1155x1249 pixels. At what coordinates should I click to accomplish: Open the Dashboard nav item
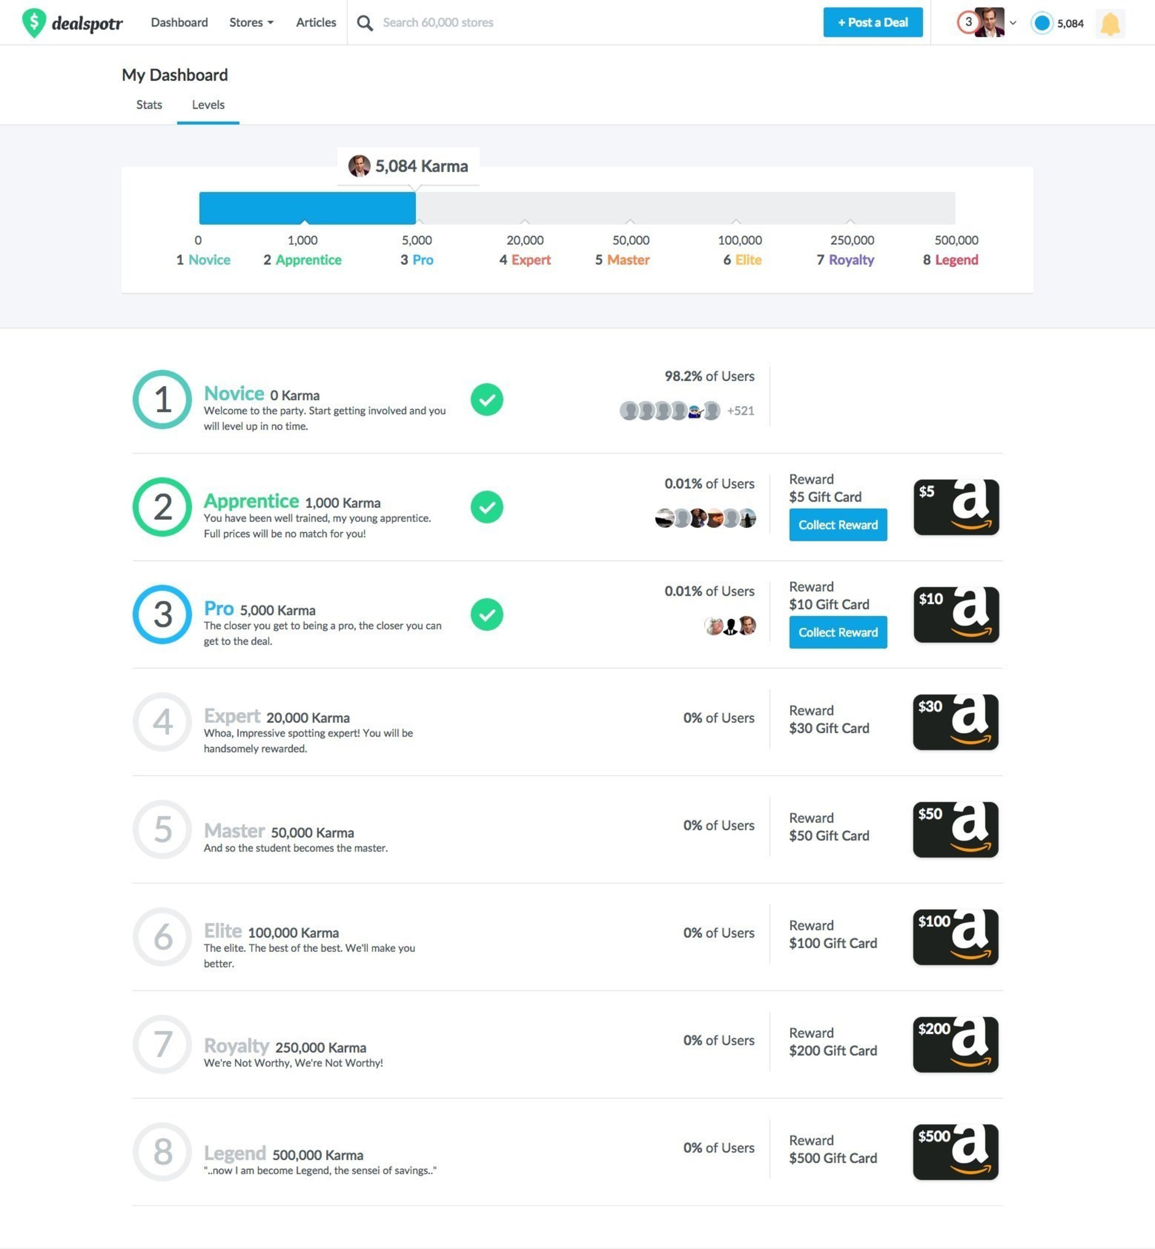[x=180, y=23]
